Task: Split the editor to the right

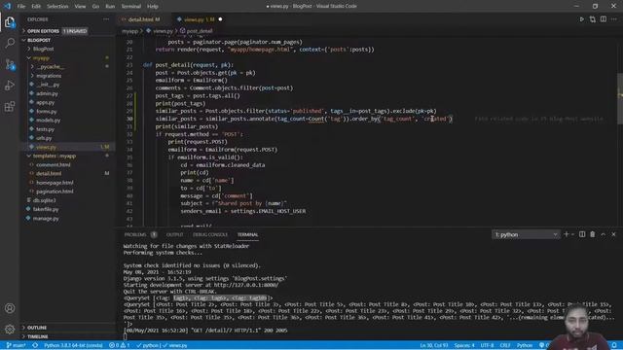Action: tap(604, 19)
